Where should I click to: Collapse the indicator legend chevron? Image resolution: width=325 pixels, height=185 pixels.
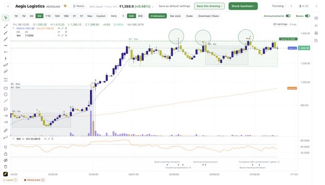(13, 28)
